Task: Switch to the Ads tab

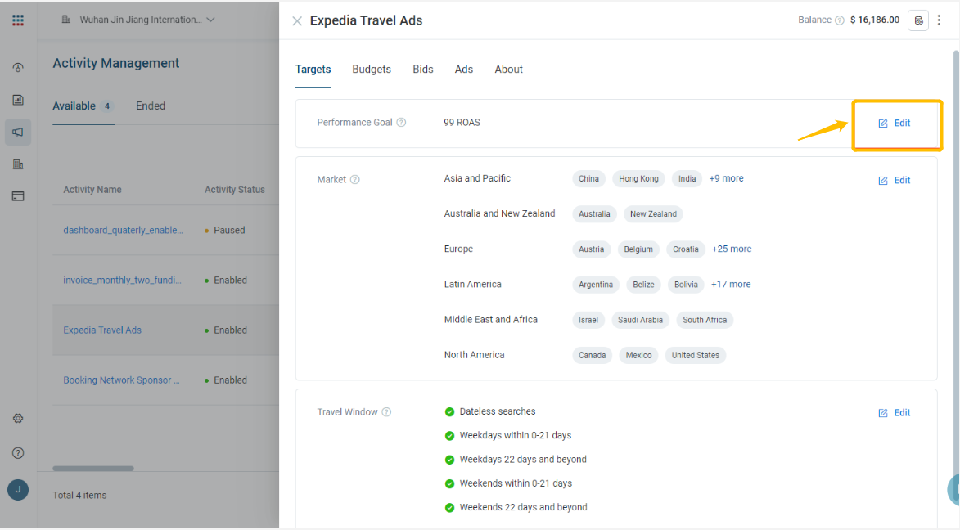Action: (464, 70)
